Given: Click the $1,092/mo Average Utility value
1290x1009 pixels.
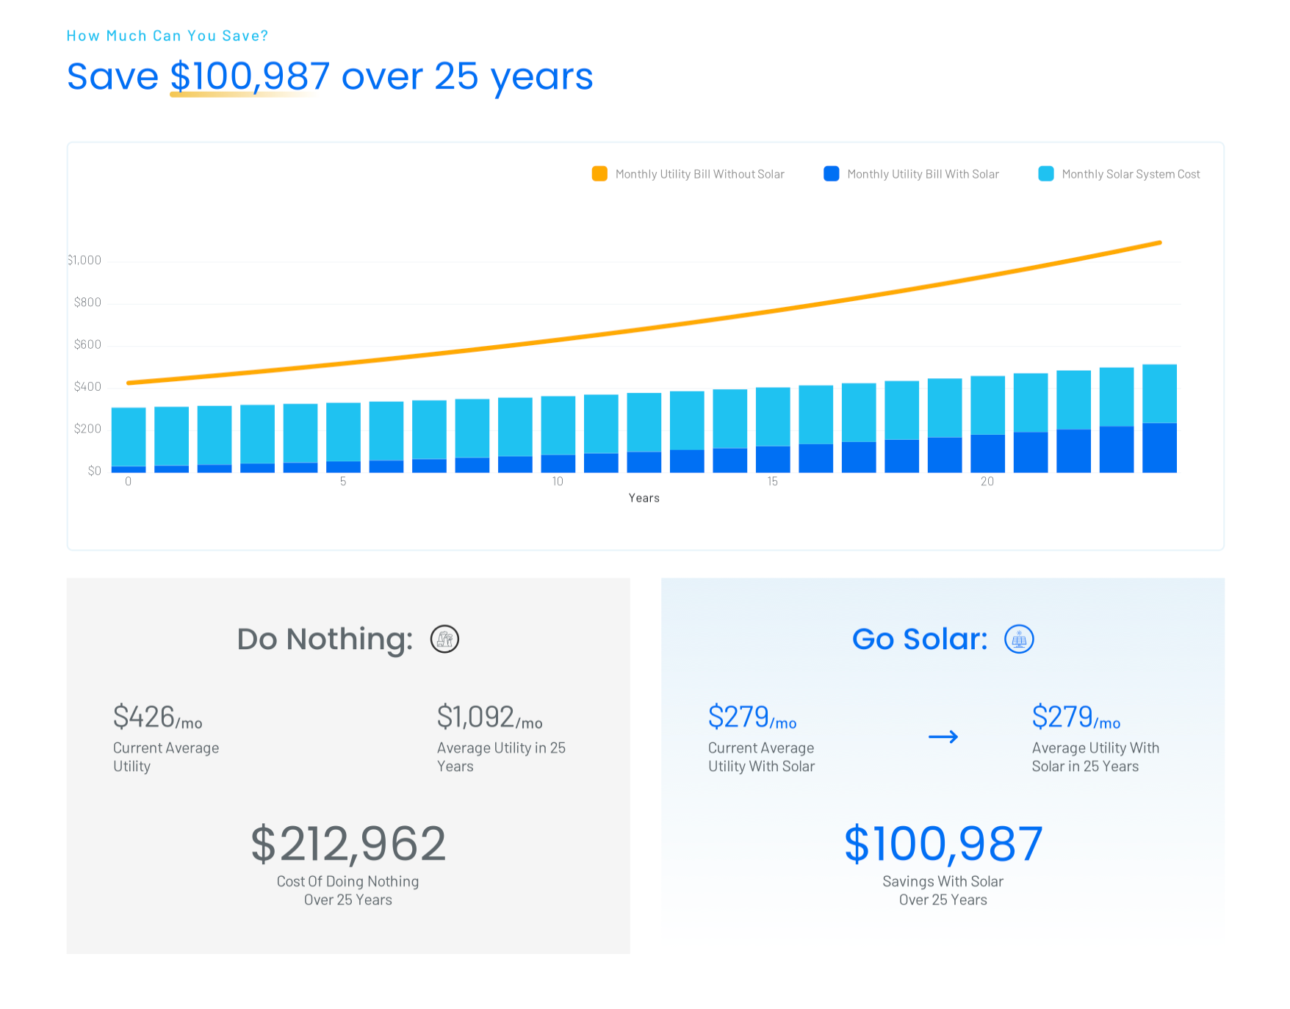Looking at the screenshot, I should pyautogui.click(x=489, y=717).
